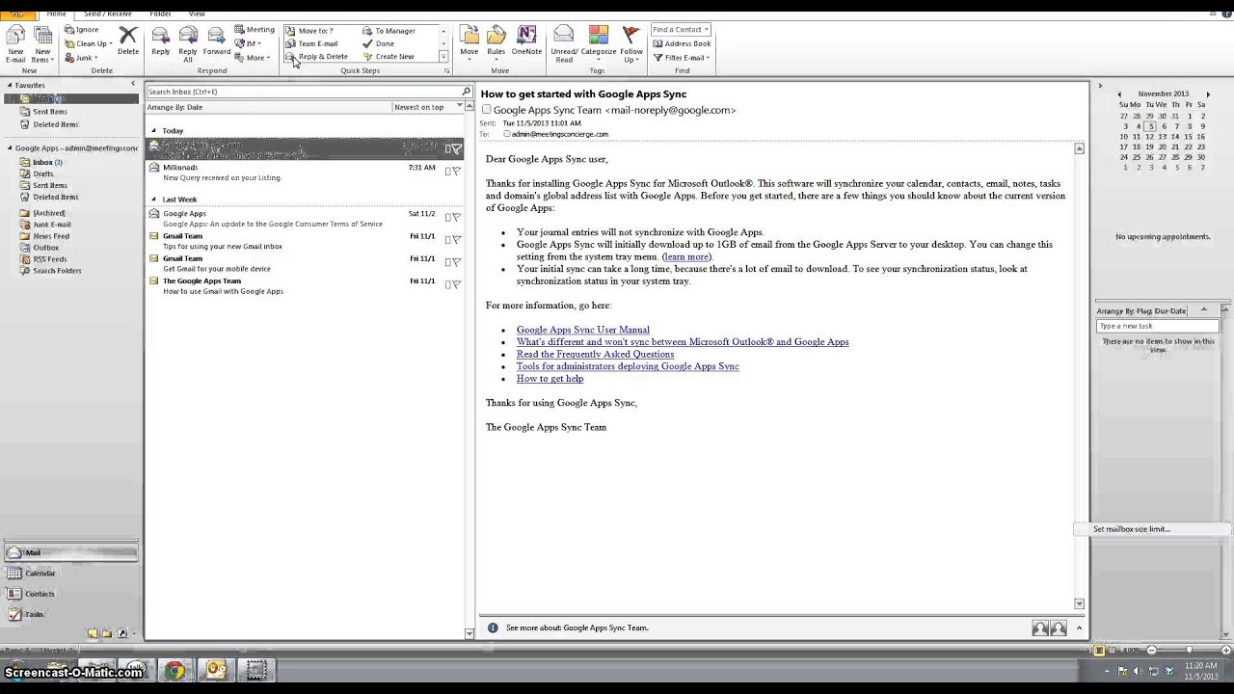Select the Home ribbon tab

pos(56,13)
